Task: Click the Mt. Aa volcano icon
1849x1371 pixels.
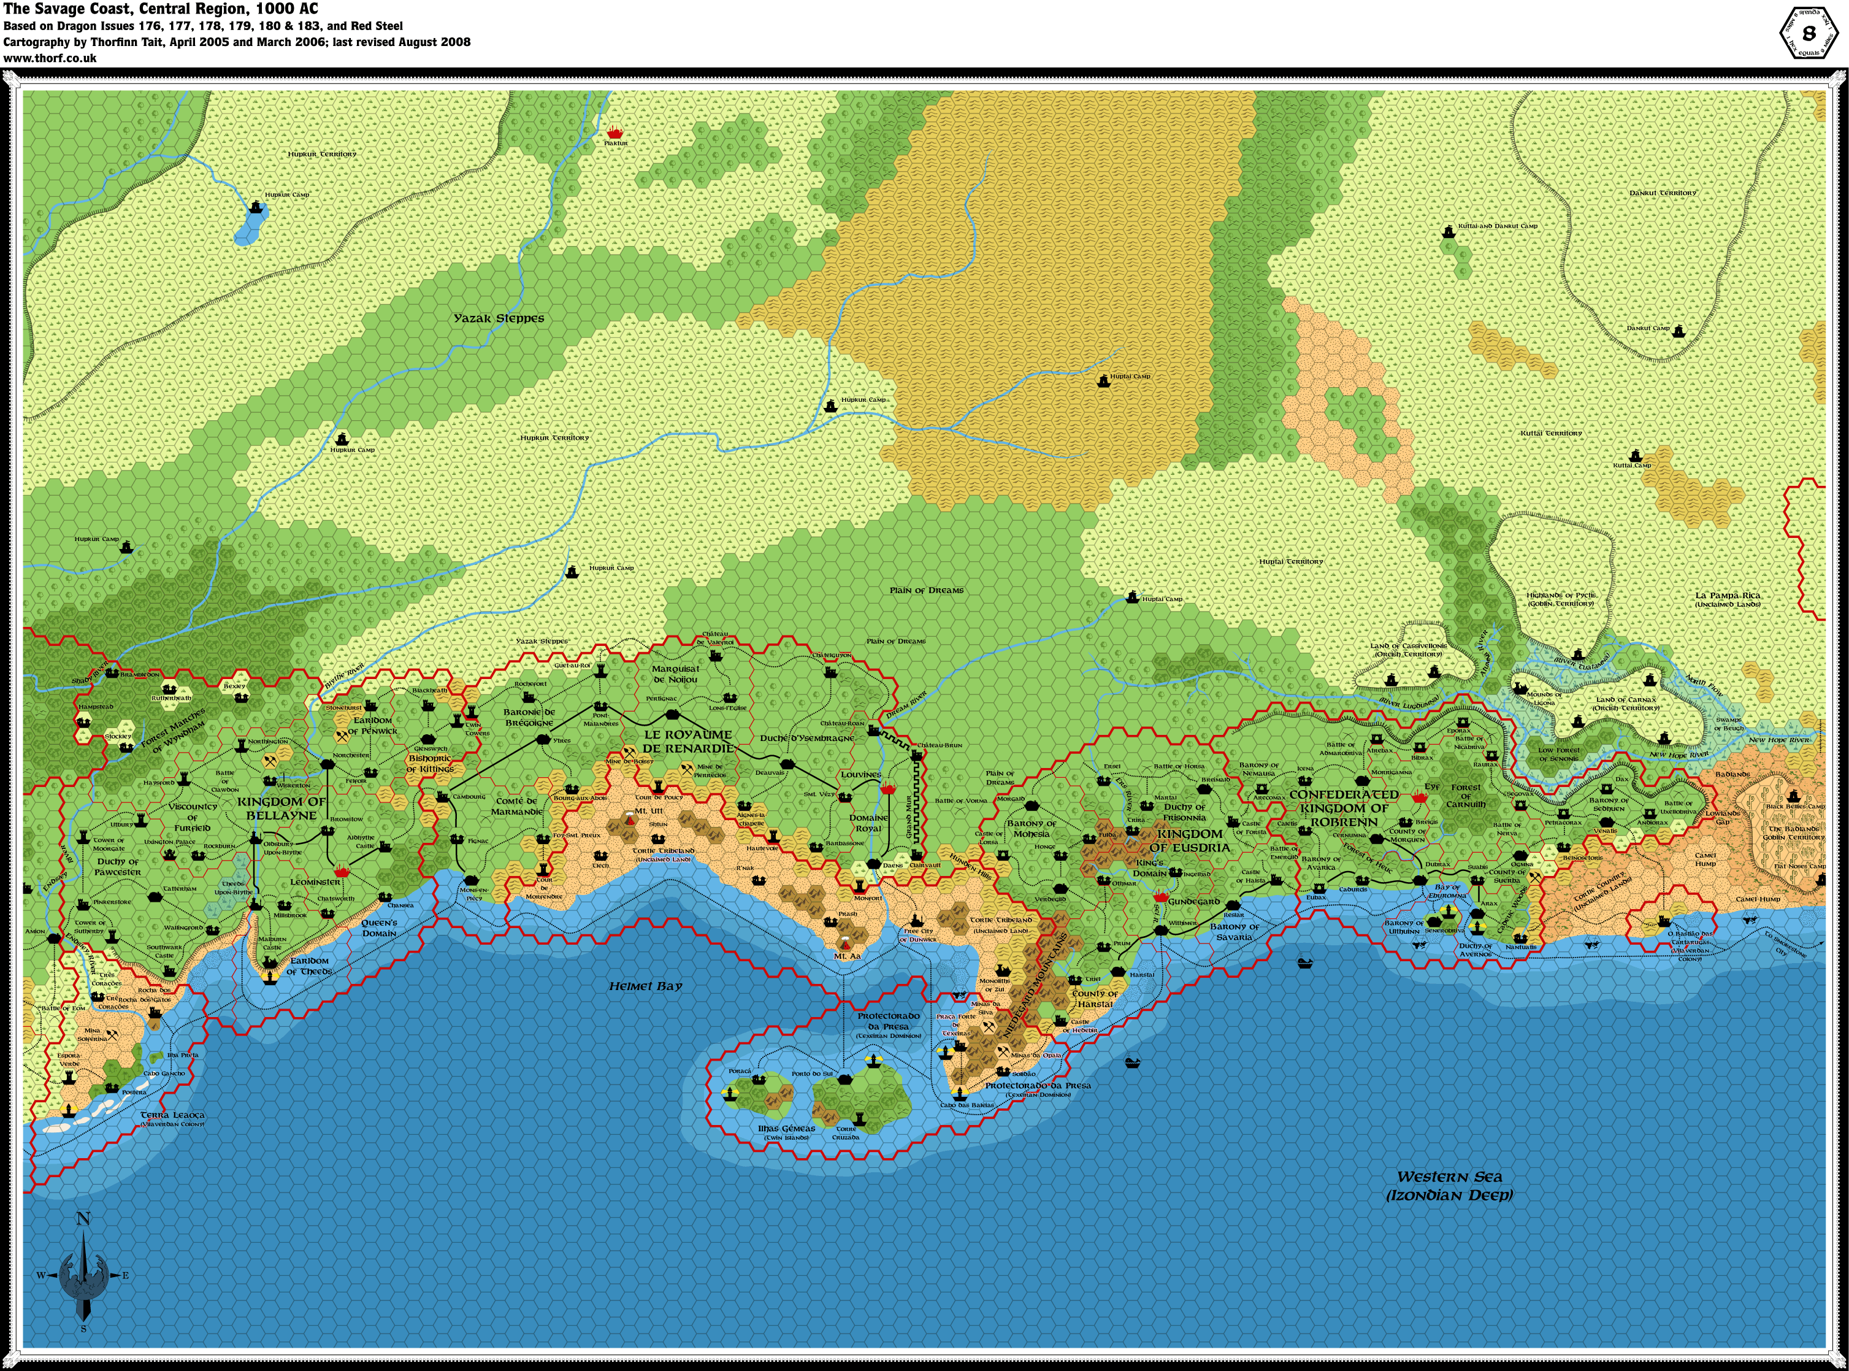Action: pyautogui.click(x=845, y=943)
